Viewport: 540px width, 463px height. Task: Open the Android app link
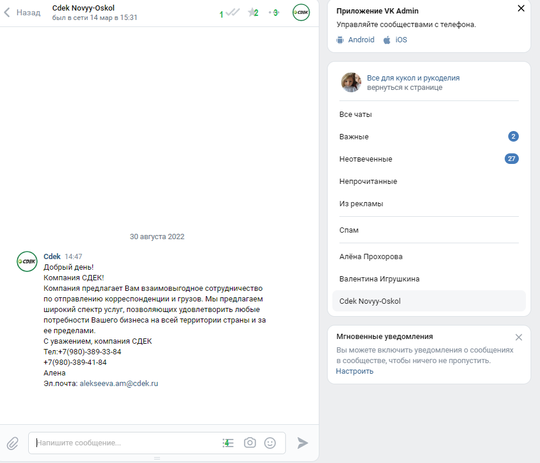click(x=361, y=39)
